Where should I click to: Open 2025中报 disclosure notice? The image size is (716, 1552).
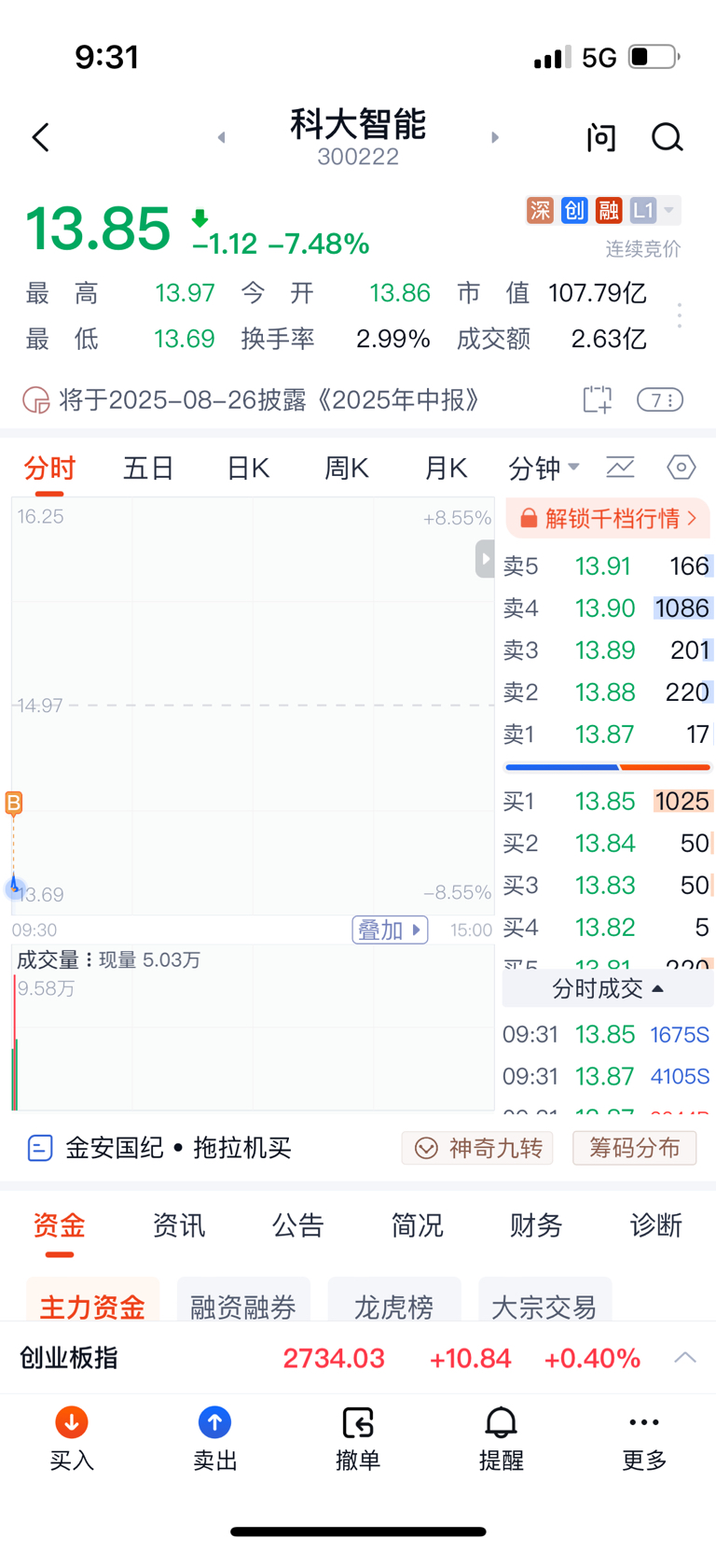269,400
